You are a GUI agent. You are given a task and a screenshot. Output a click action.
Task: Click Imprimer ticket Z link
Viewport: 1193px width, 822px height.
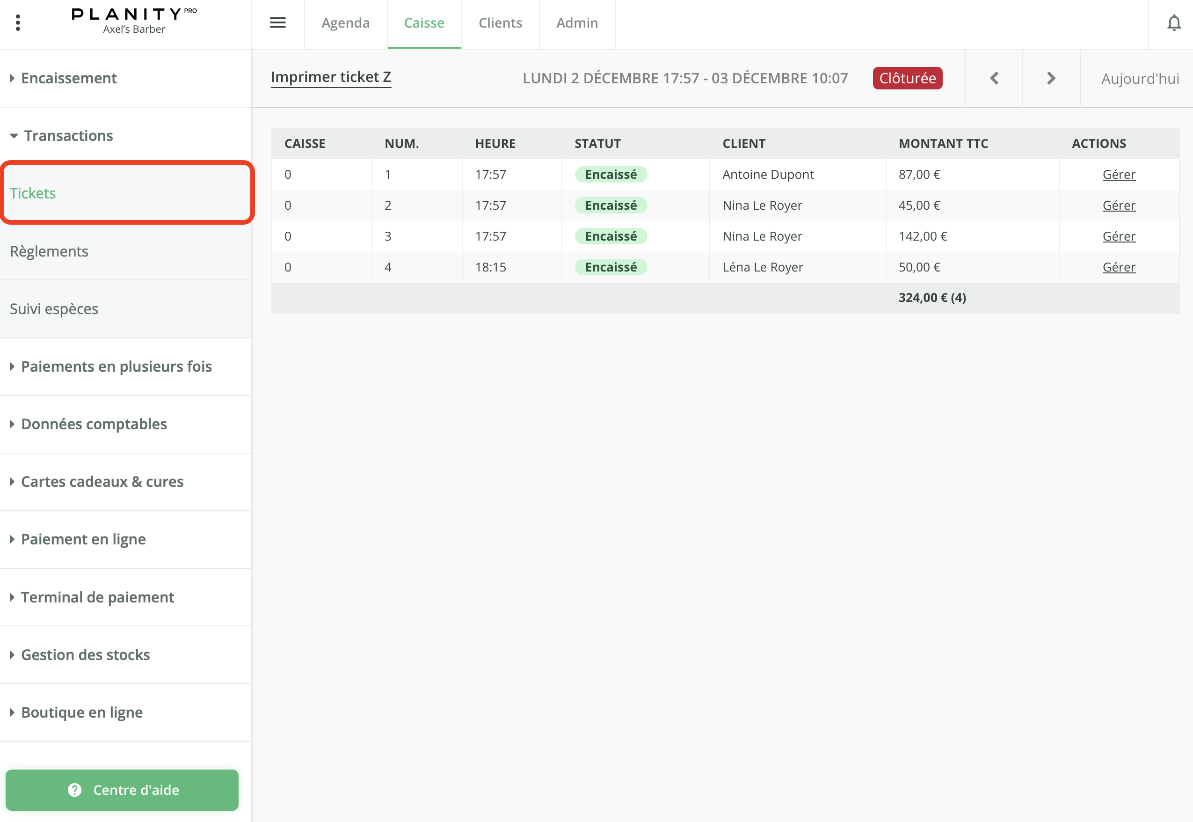pos(330,77)
